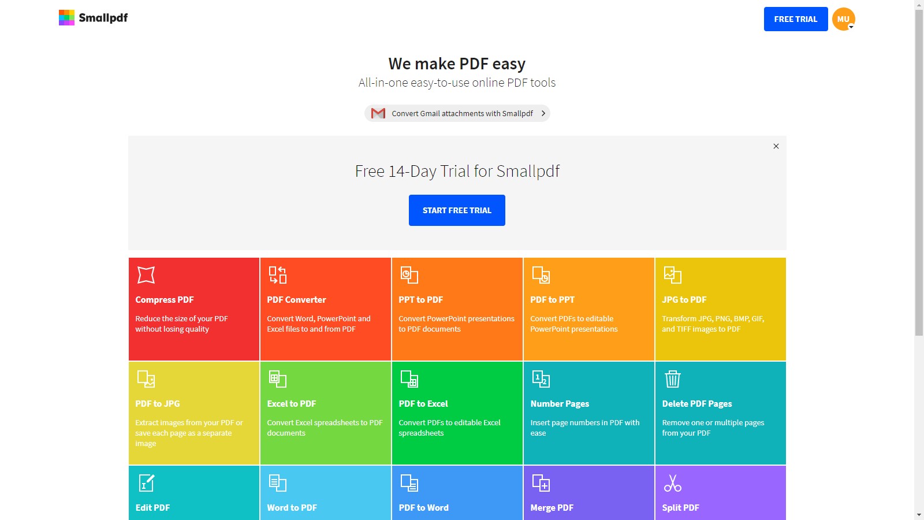Image resolution: width=924 pixels, height=520 pixels.
Task: Click the Delete PDF Pages title
Action: 697,404
